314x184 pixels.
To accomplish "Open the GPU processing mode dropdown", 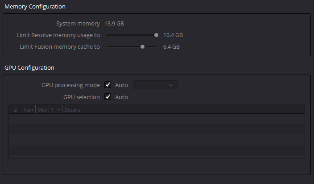I will (155, 85).
